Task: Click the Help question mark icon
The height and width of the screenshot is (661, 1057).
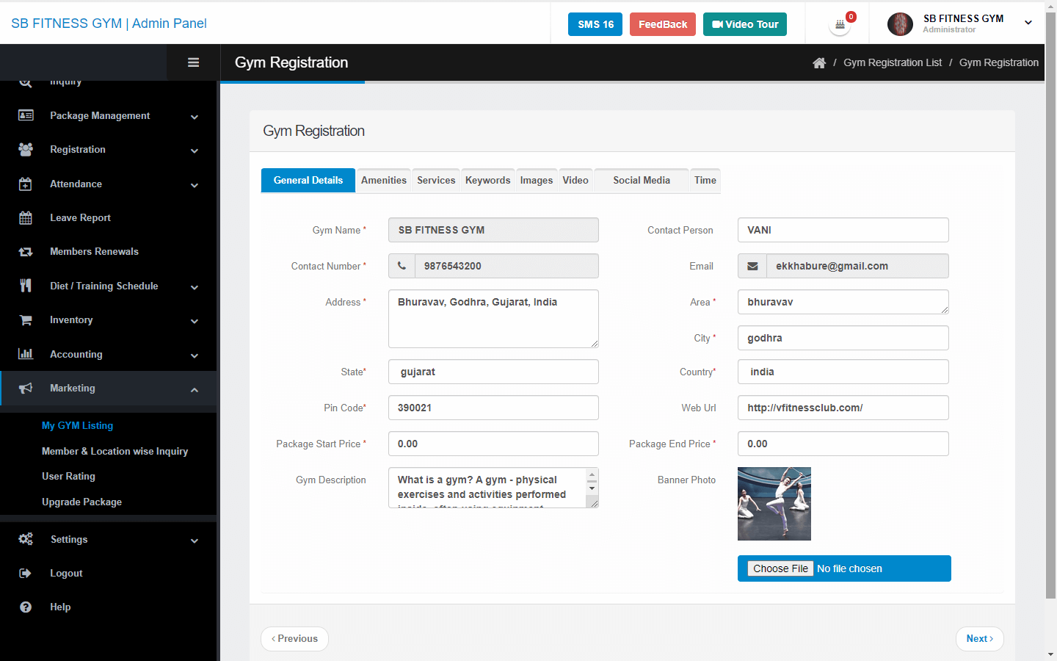Action: tap(26, 607)
